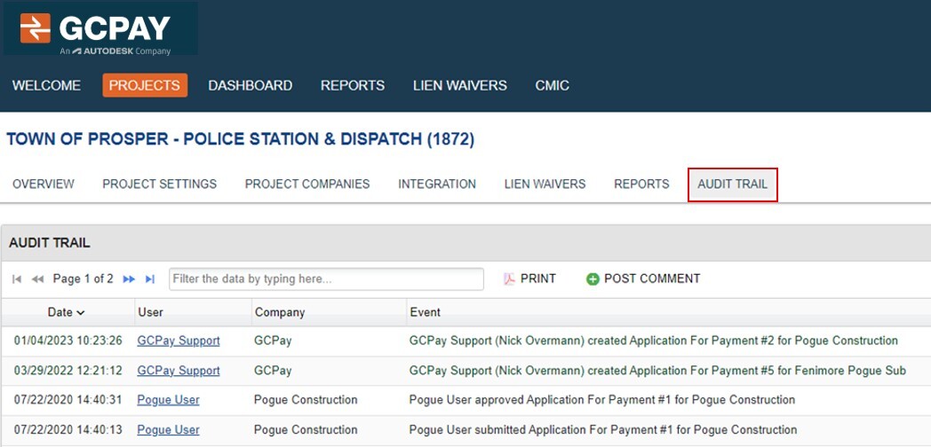Click event about Payment #5 Fenimore Pogue Sub
The width and height of the screenshot is (931, 447).
point(657,371)
